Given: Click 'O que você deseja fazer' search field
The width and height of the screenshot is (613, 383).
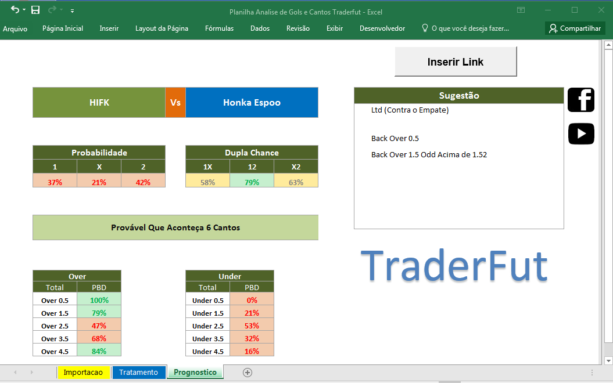Looking at the screenshot, I should [x=470, y=28].
